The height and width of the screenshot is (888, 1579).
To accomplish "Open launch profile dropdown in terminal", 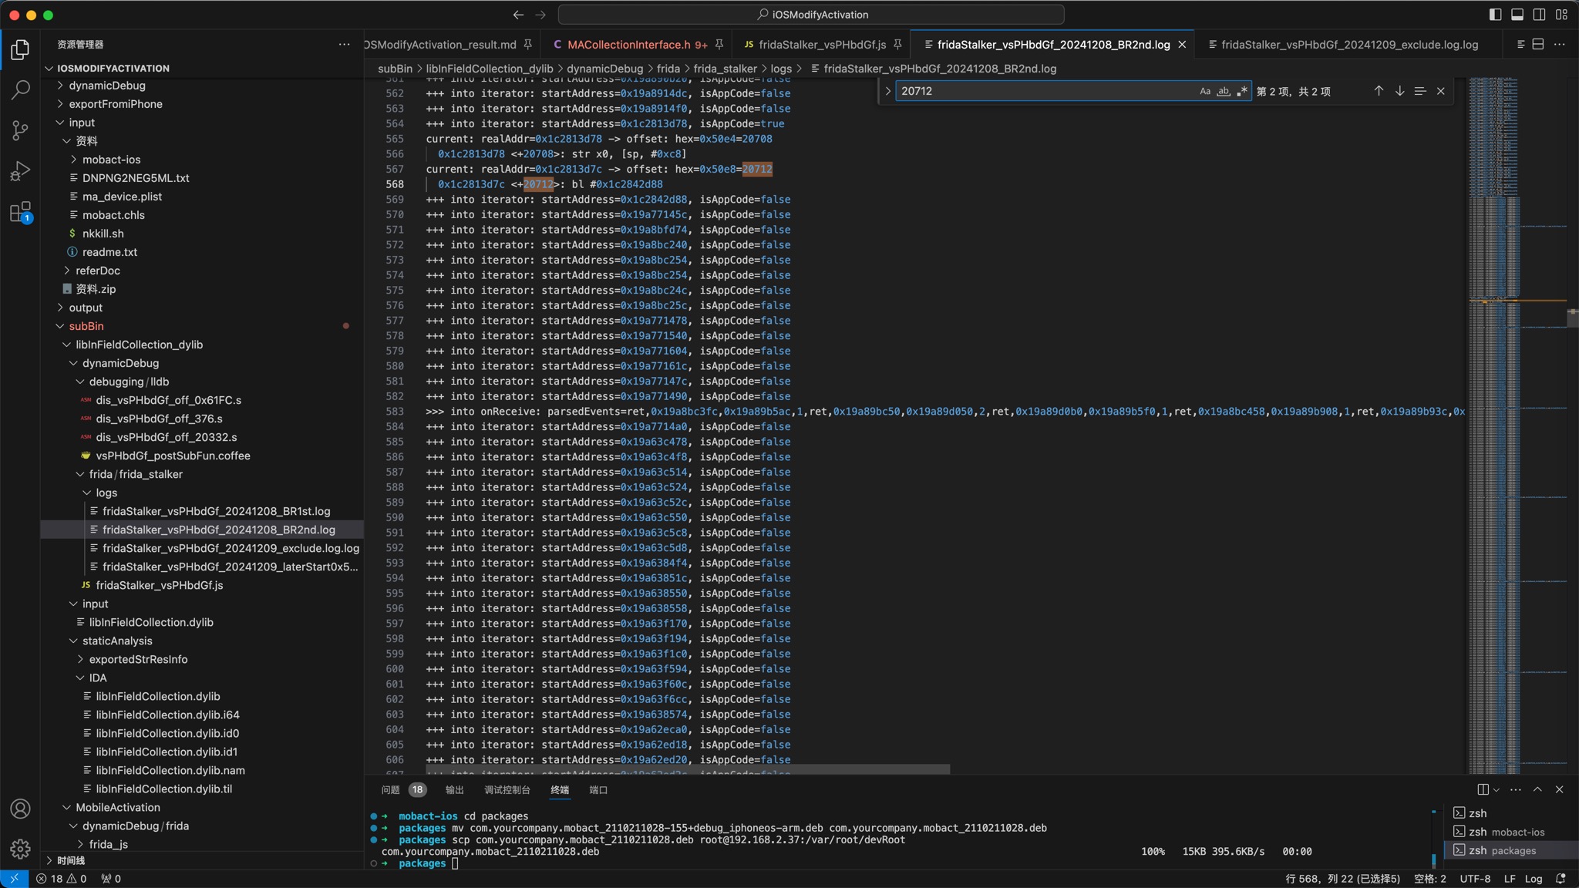I will pyautogui.click(x=1497, y=789).
